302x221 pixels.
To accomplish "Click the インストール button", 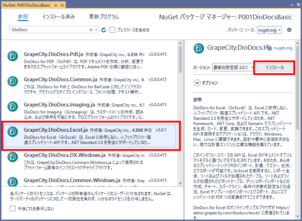I will pos(275,68).
